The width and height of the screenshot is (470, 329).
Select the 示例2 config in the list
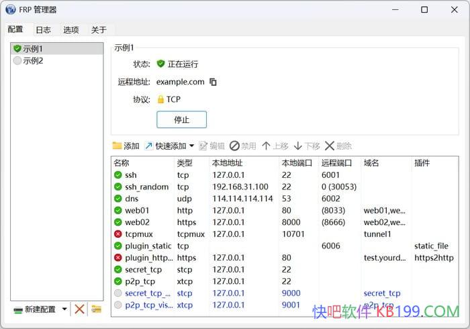(32, 60)
